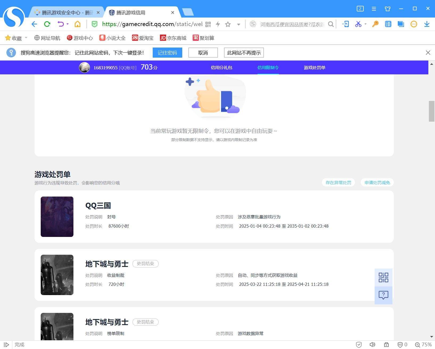The width and height of the screenshot is (435, 349).
Task: Click the QQ三国 game thumbnail
Action: coord(57,217)
